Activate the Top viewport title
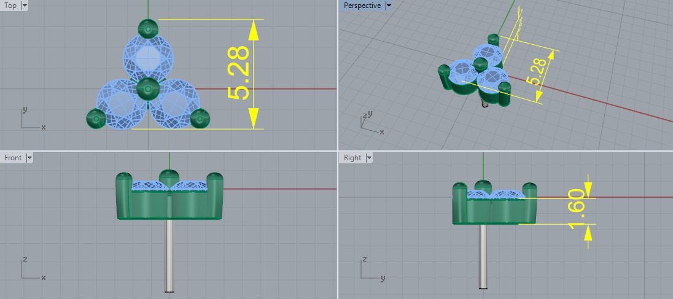 click(10, 6)
